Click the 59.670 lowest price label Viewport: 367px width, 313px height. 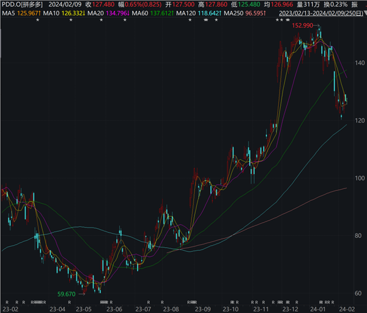pyautogui.click(x=67, y=294)
